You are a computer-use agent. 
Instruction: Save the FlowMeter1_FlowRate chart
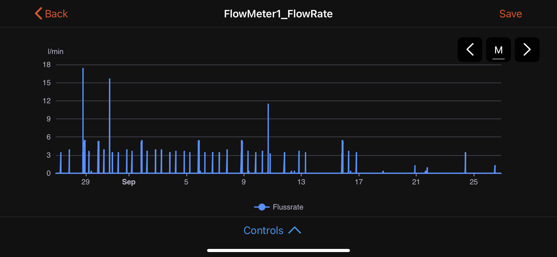(x=510, y=14)
